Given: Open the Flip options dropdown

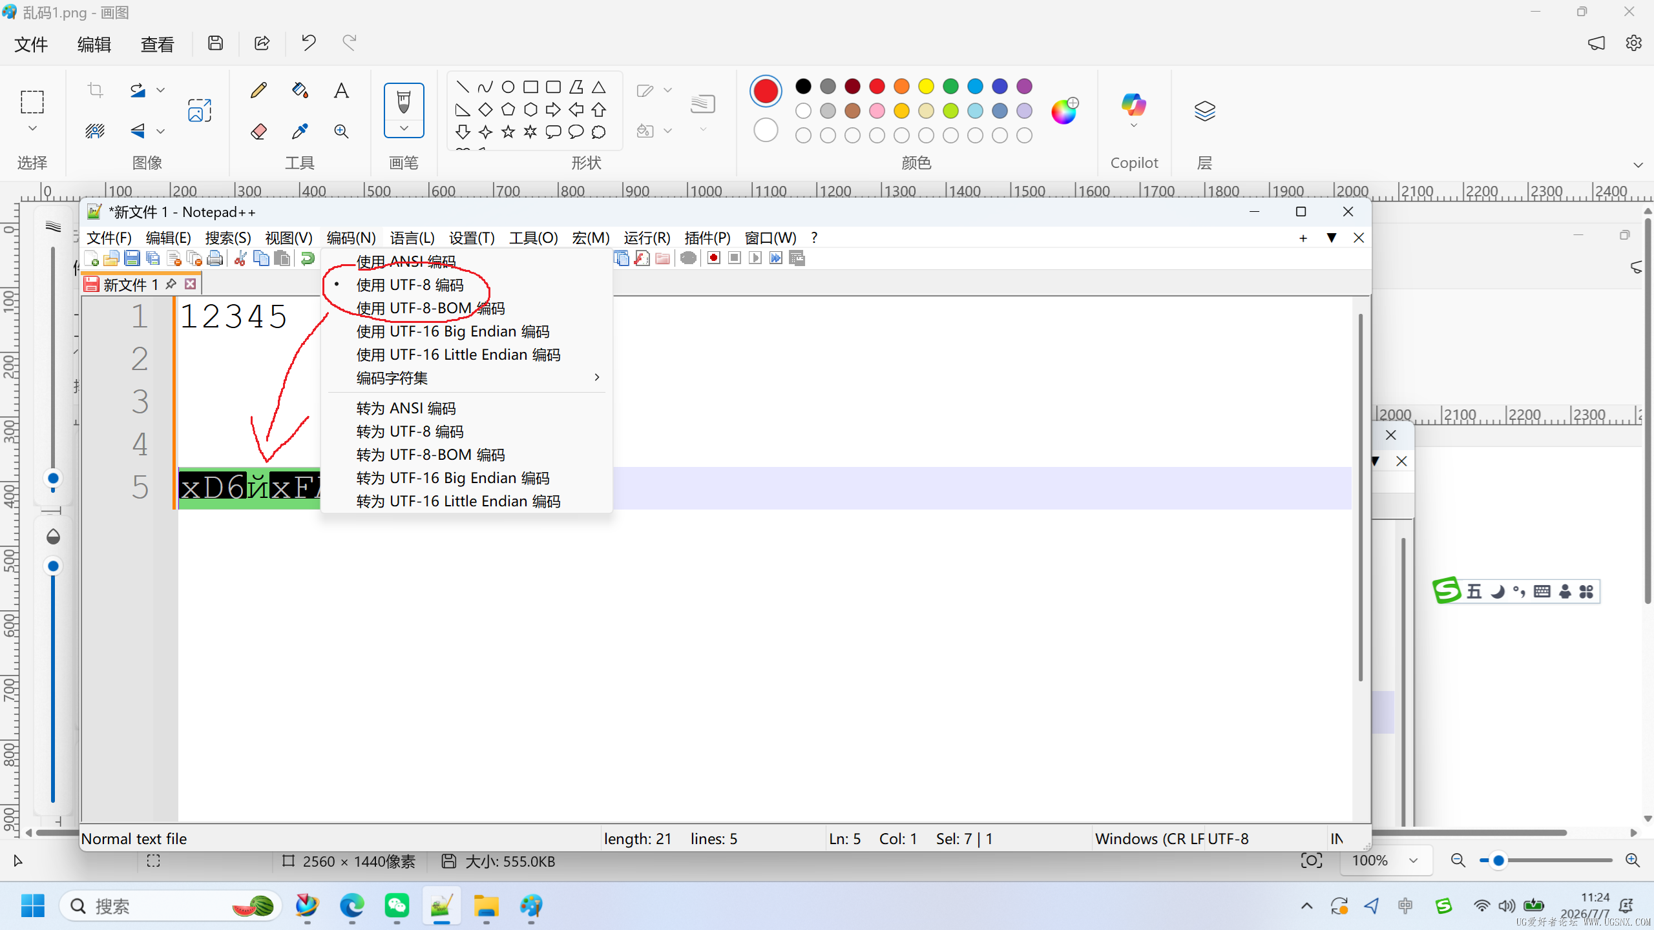Looking at the screenshot, I should coord(161,132).
